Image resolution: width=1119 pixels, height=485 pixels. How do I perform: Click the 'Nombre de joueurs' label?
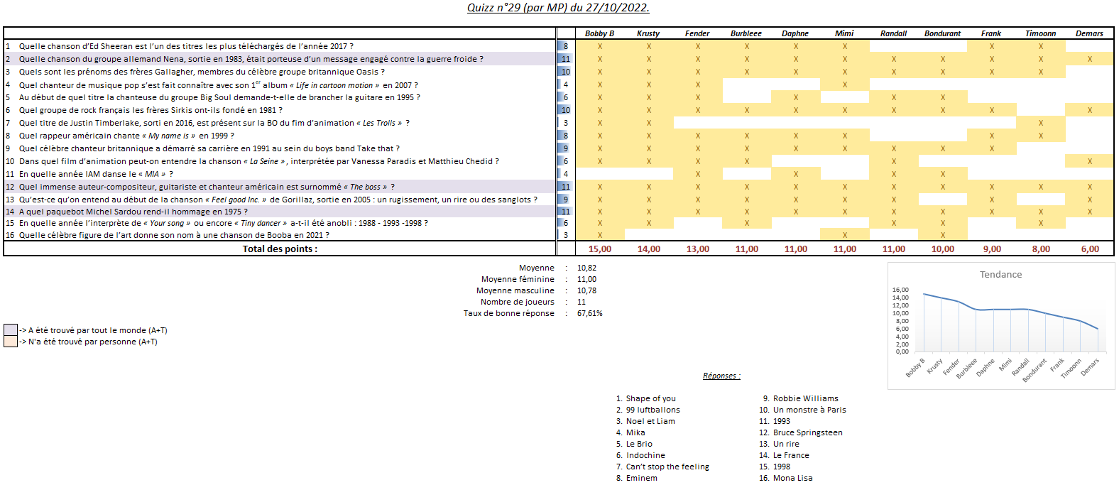point(518,302)
